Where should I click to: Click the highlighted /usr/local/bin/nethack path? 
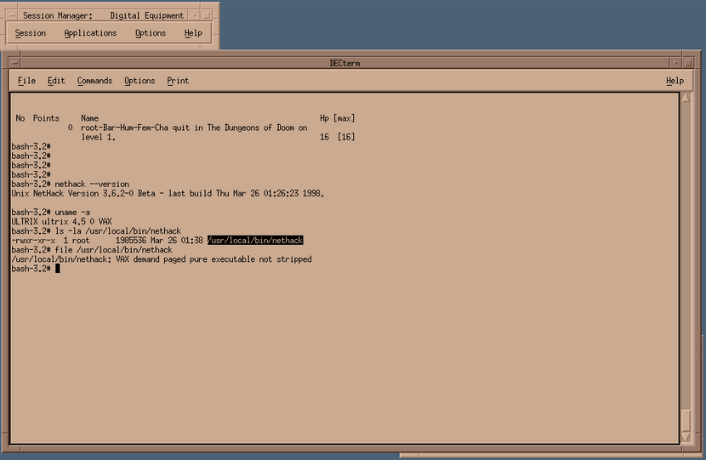click(x=255, y=241)
